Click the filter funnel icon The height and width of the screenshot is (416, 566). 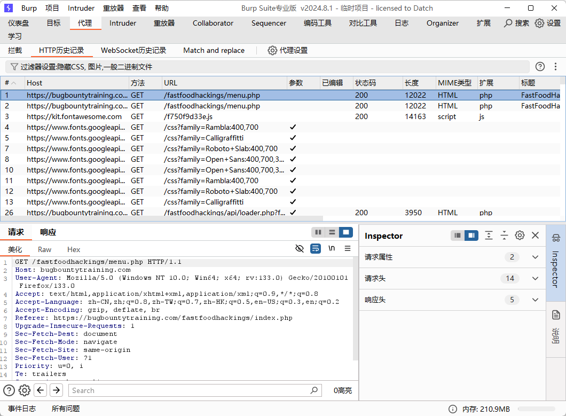click(x=14, y=67)
